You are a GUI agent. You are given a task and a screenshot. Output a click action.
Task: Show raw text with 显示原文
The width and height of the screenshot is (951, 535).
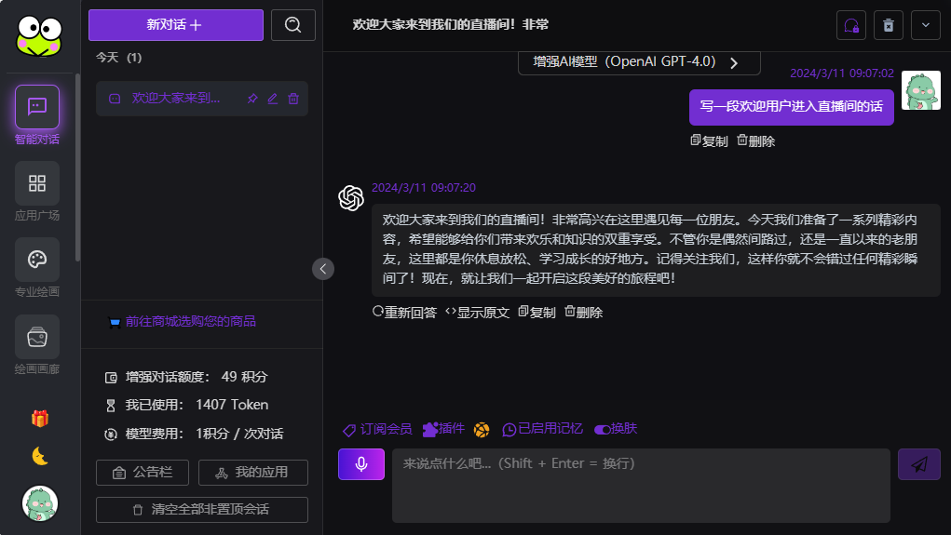pyautogui.click(x=477, y=312)
